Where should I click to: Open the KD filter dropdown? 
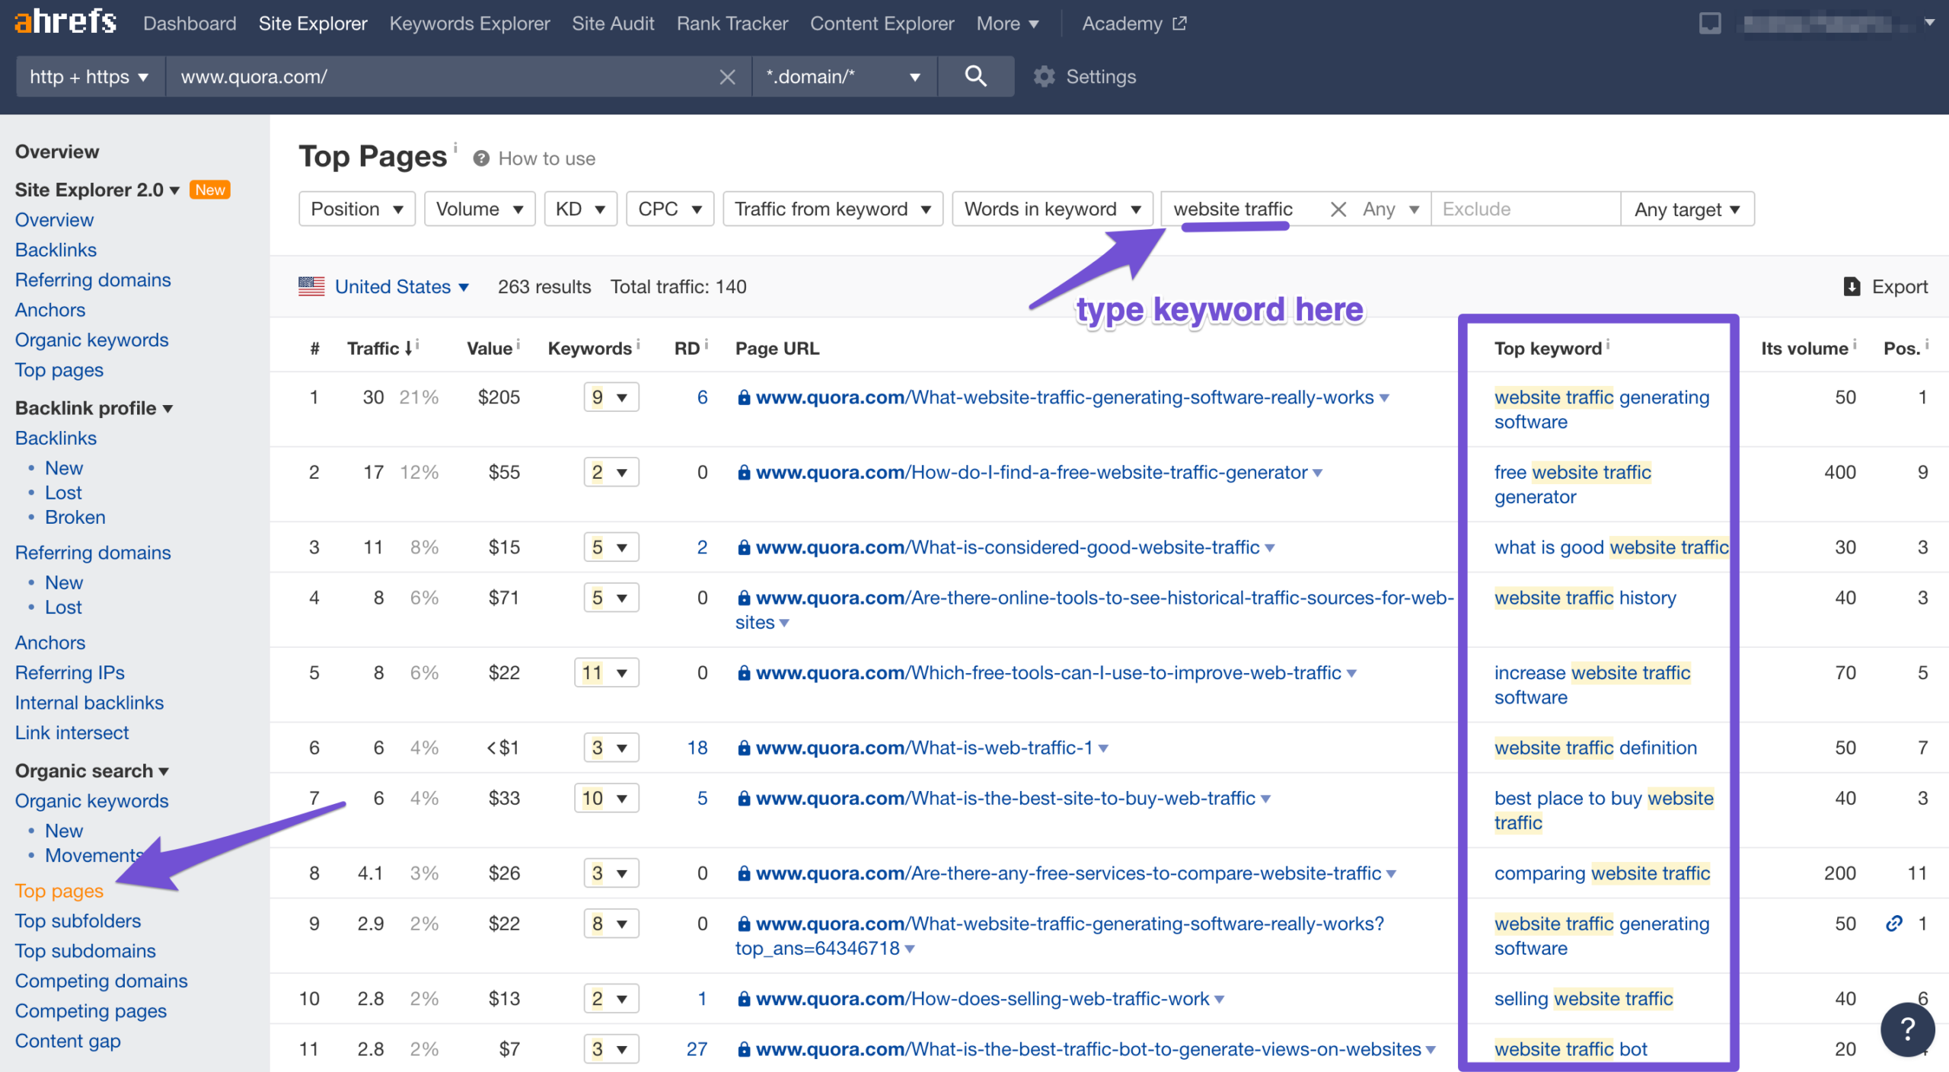(580, 209)
